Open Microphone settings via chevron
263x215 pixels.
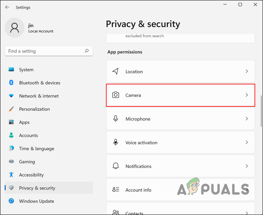click(247, 119)
